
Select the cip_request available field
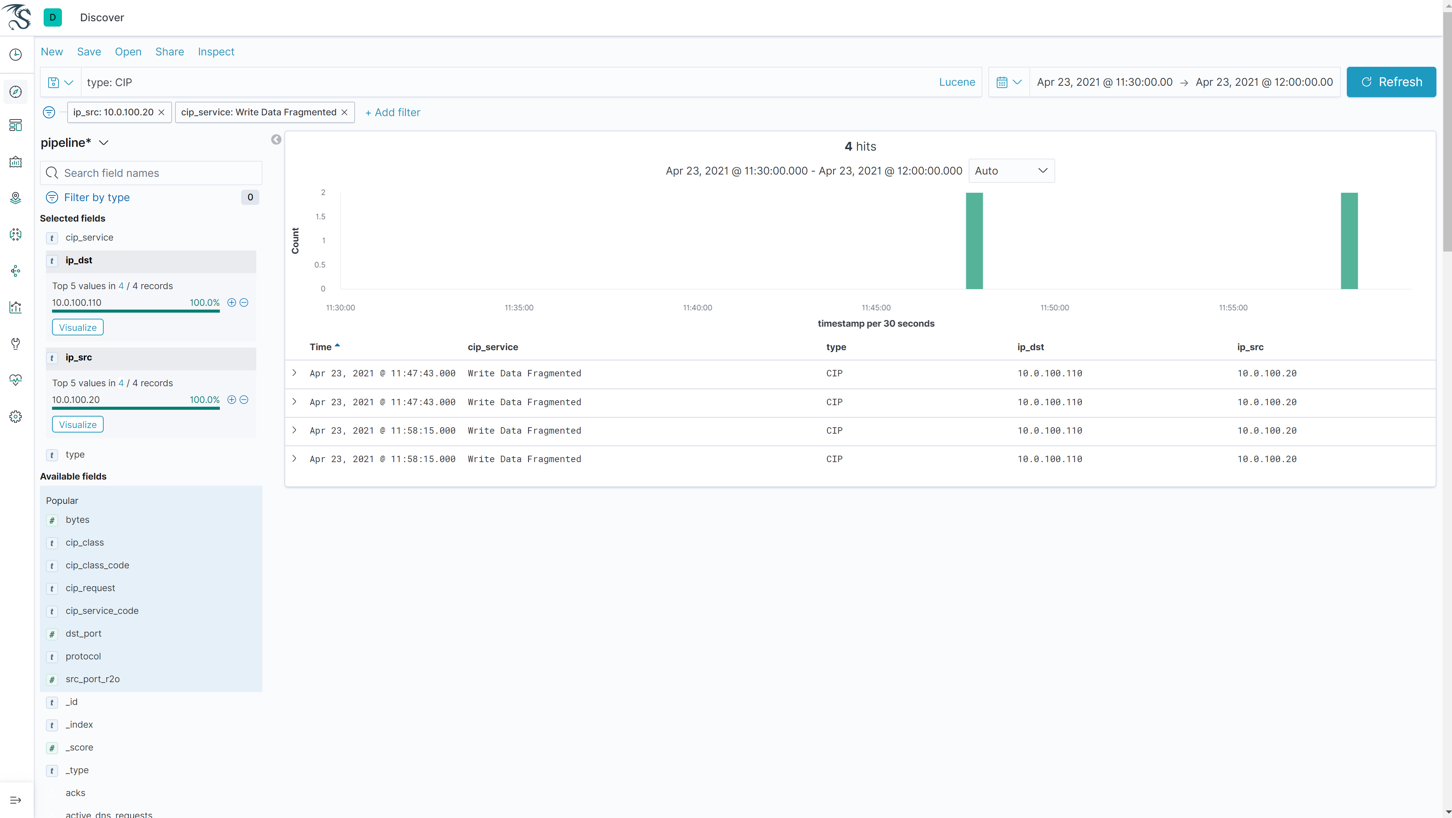point(90,588)
